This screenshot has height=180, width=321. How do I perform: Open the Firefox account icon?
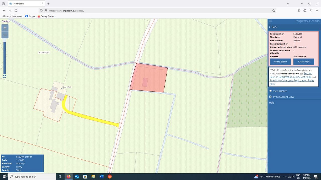(x=305, y=11)
